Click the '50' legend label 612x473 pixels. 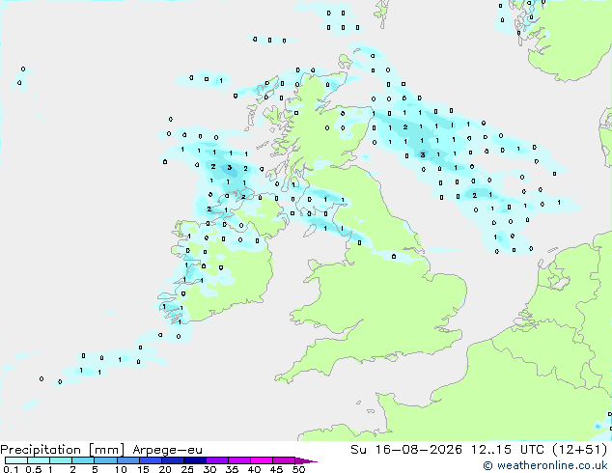tap(298, 469)
